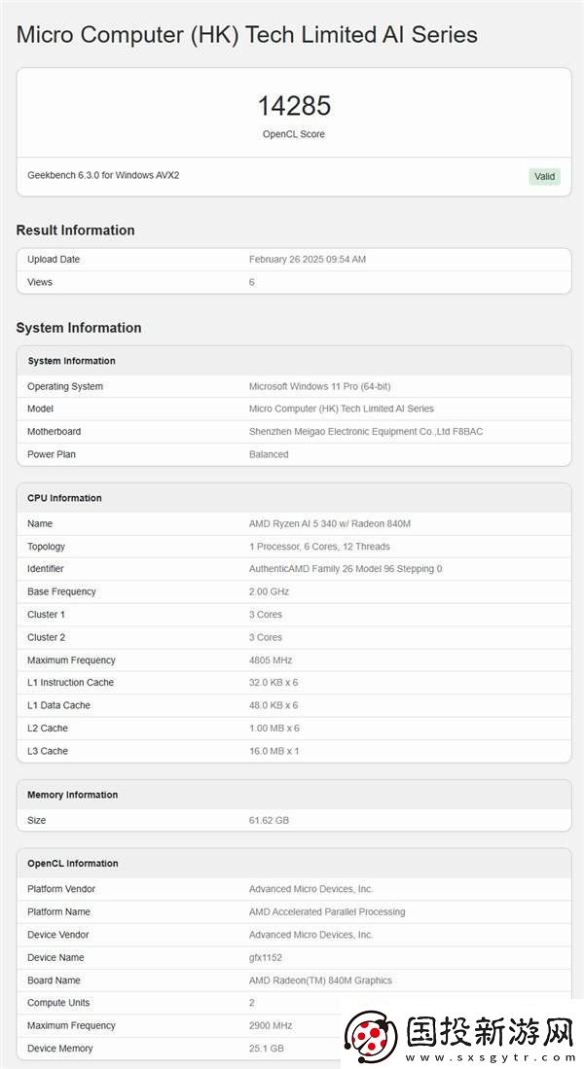Click the Topology row value
584x1069 pixels.
click(319, 547)
